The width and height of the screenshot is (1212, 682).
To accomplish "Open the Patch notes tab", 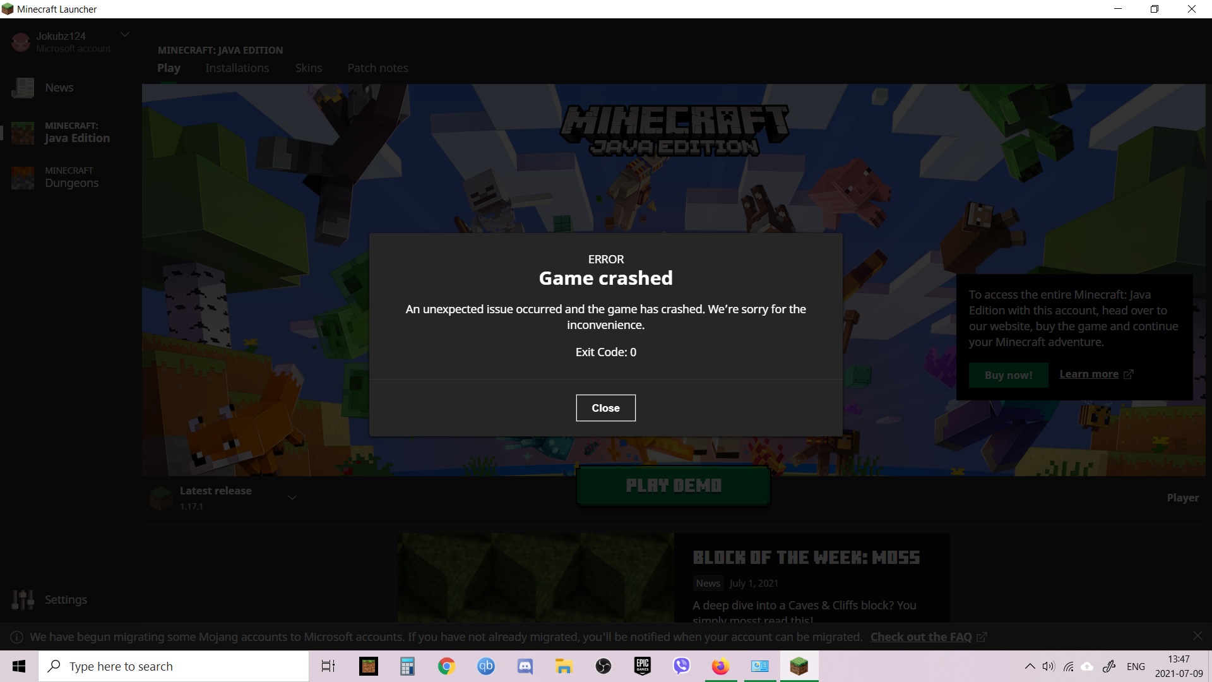I will [x=377, y=68].
